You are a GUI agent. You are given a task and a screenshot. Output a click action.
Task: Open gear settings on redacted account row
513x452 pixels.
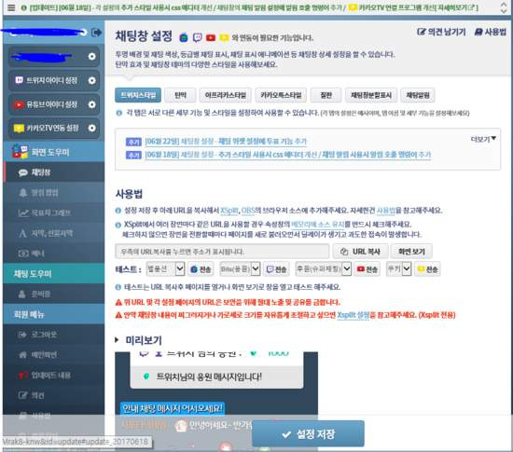[92, 56]
